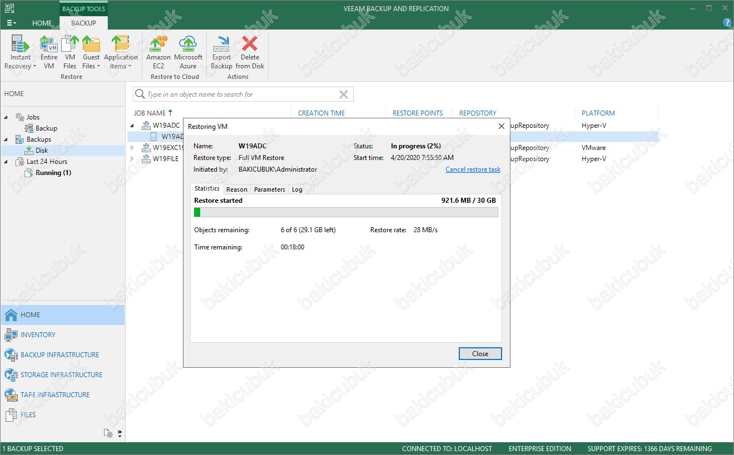Open the HOME view in the navigation pane

tap(62, 315)
